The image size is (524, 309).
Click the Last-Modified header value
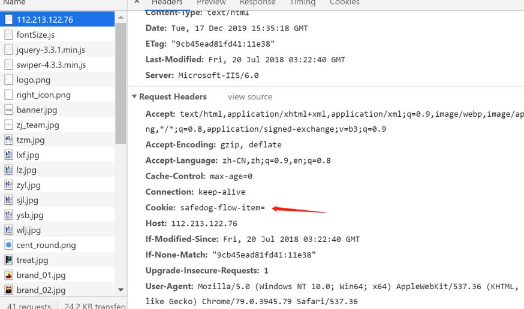[x=277, y=60]
